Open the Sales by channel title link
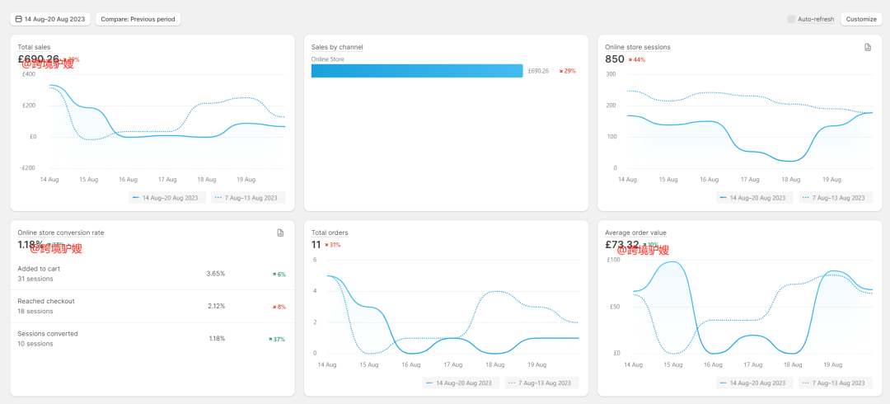890x404 pixels. tap(337, 47)
